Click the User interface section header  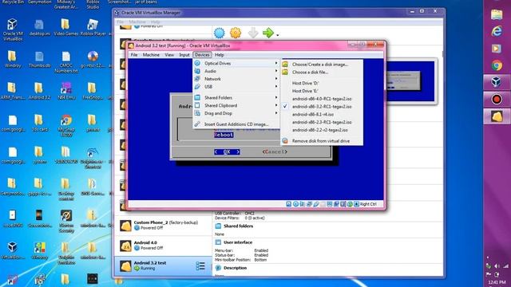[x=238, y=242]
